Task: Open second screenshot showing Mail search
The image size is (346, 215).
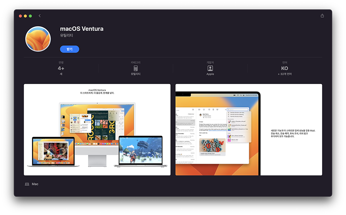Action: point(249,129)
